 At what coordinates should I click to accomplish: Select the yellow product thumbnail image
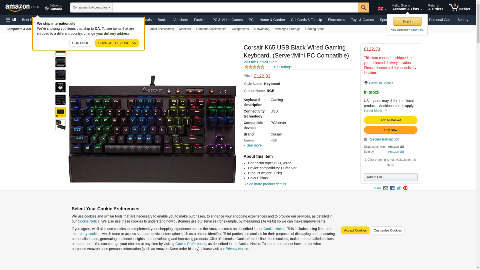pos(60,112)
